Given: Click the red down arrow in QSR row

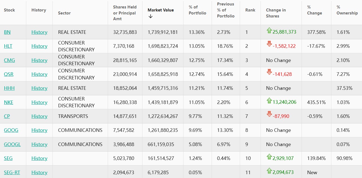Looking at the screenshot, I should tap(269, 73).
